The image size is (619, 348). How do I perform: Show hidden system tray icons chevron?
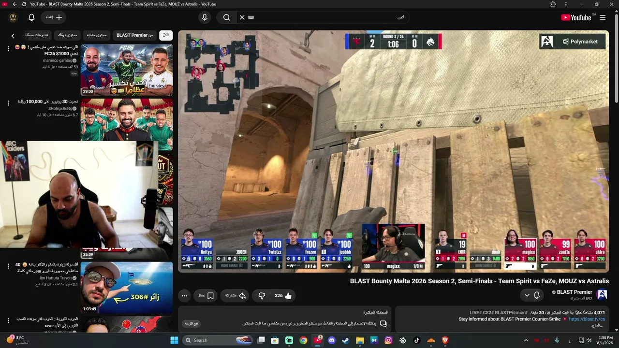coord(526,340)
